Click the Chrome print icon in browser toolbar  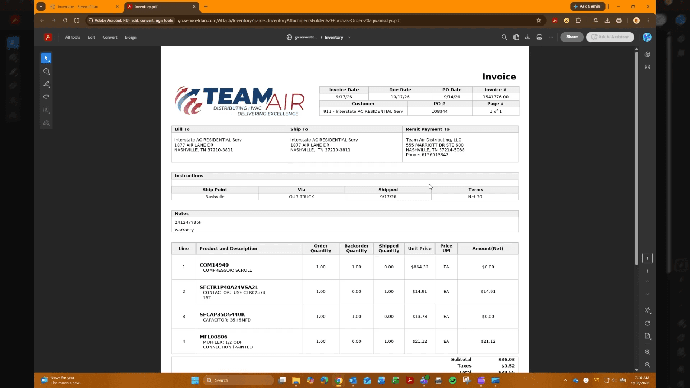(x=619, y=20)
